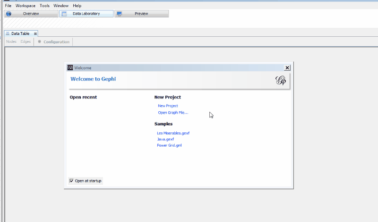Open the Les Miserables.gexf sample
This screenshot has height=222, width=378.
[x=173, y=133]
